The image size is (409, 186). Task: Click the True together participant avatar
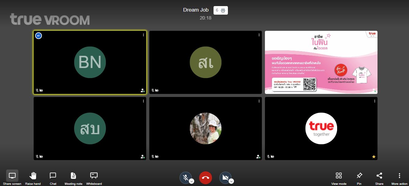(321, 128)
